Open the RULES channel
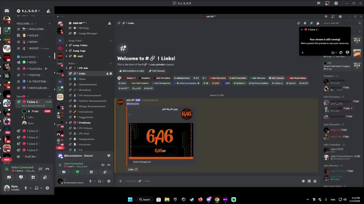 34,35
